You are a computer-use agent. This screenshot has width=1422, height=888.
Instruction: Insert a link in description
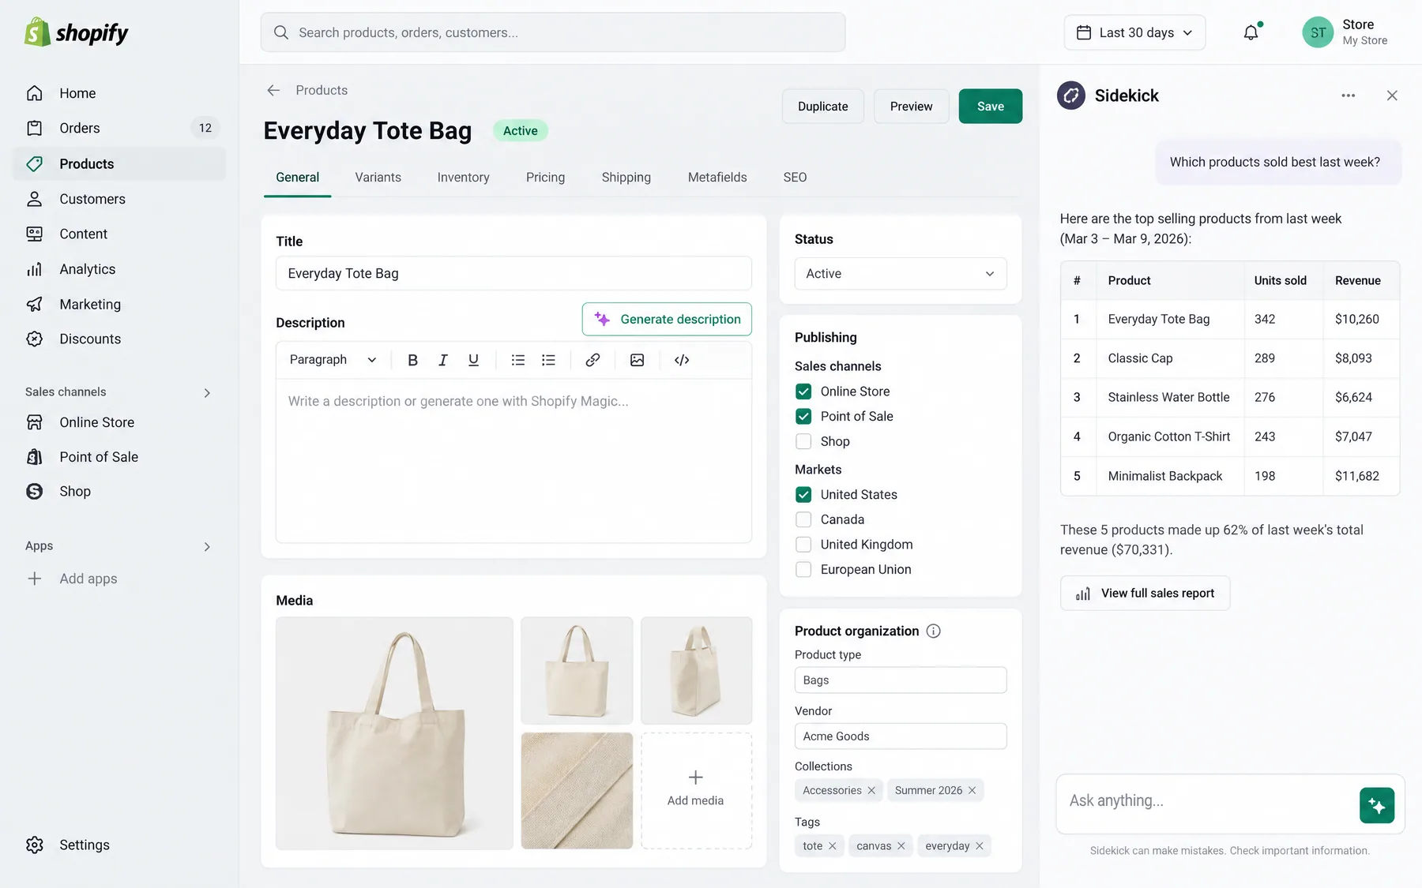pos(592,360)
